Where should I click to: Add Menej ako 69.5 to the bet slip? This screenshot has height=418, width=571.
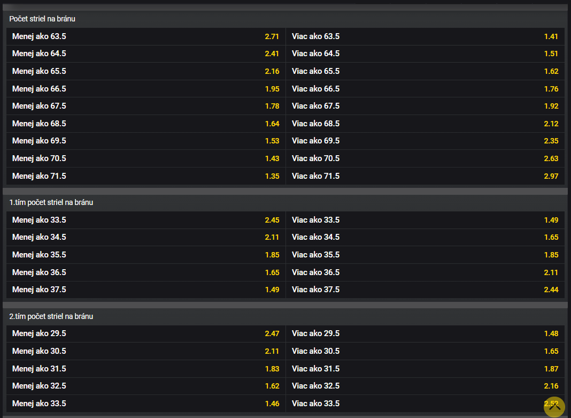[x=145, y=141]
